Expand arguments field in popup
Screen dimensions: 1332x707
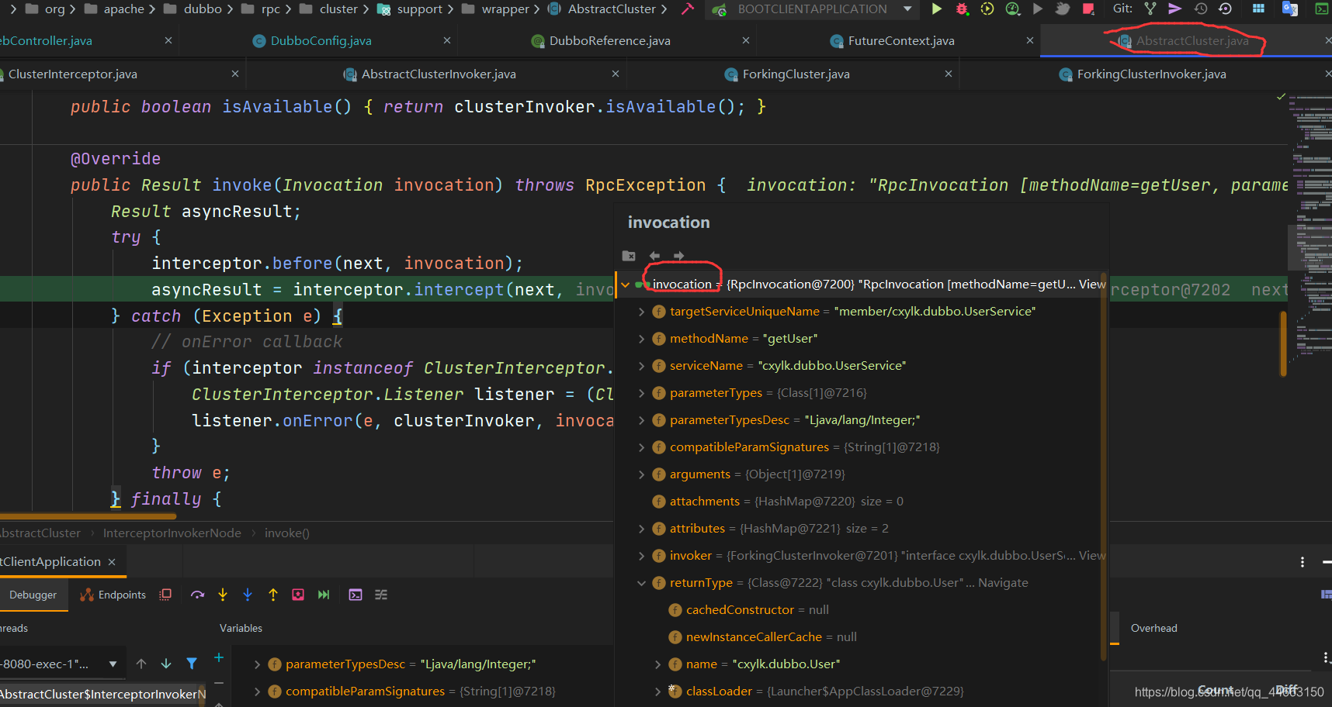tap(641, 474)
